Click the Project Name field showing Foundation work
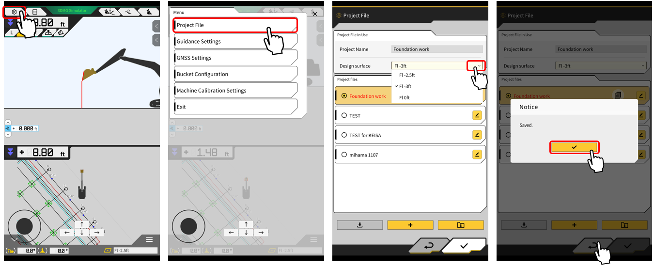This screenshot has width=654, height=268. click(436, 49)
